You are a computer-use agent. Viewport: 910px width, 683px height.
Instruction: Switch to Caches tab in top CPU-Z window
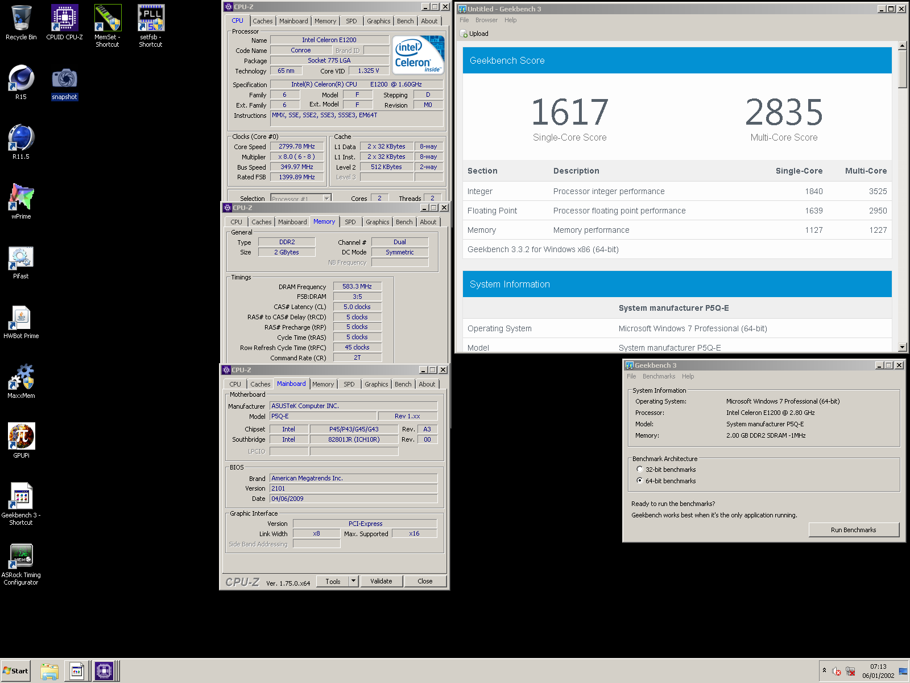click(263, 21)
